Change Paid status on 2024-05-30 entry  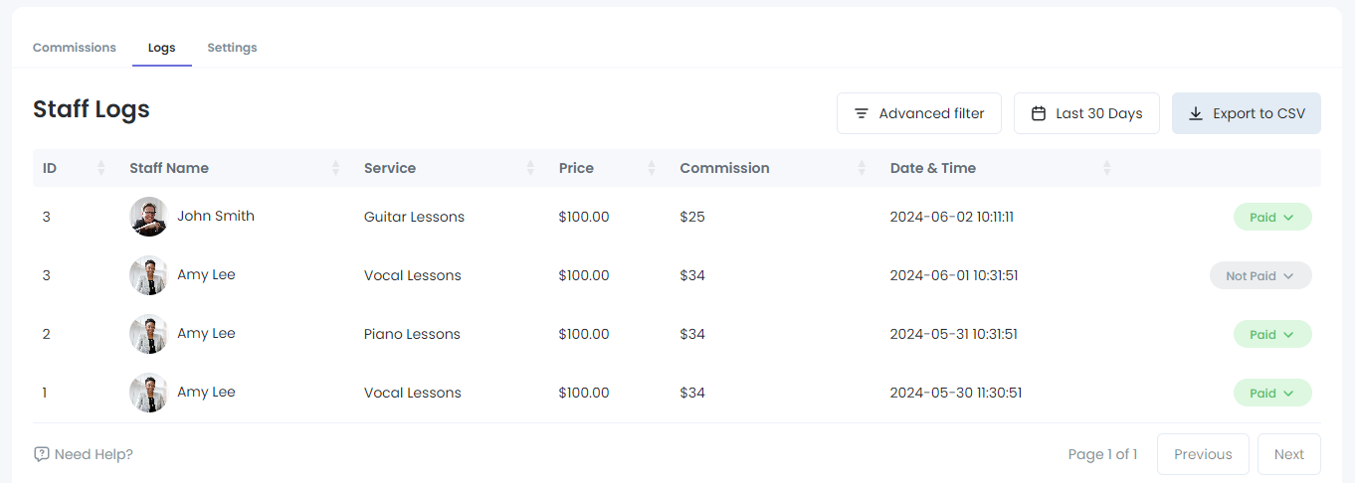1272,393
